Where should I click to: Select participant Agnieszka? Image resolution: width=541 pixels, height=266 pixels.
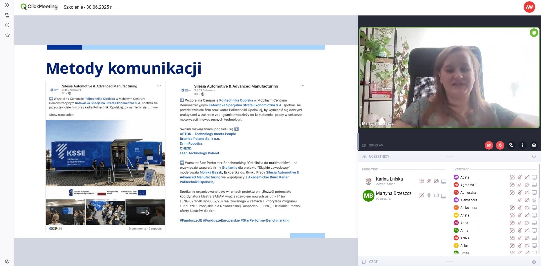point(468,193)
